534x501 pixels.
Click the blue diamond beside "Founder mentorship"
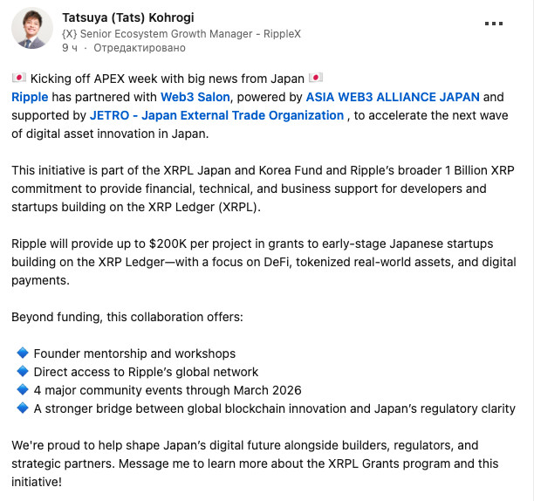click(x=23, y=353)
